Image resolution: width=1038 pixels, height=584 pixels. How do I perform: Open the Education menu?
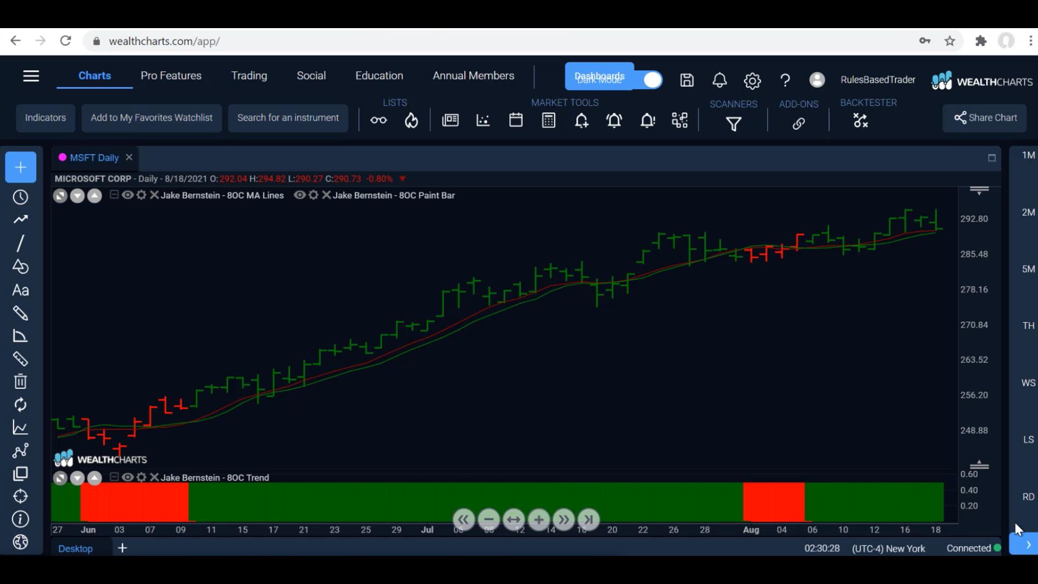(x=379, y=76)
